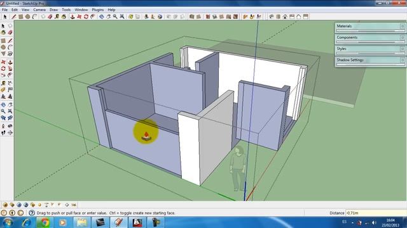Image resolution: width=407 pixels, height=228 pixels.
Task: Select the 3D Text tool
Action: (10, 96)
